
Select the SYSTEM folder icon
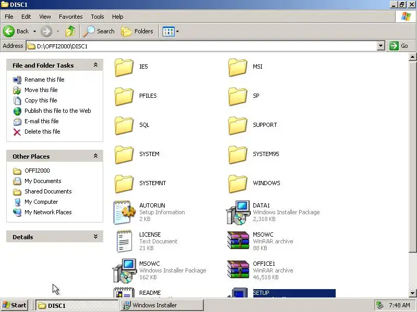(x=124, y=154)
